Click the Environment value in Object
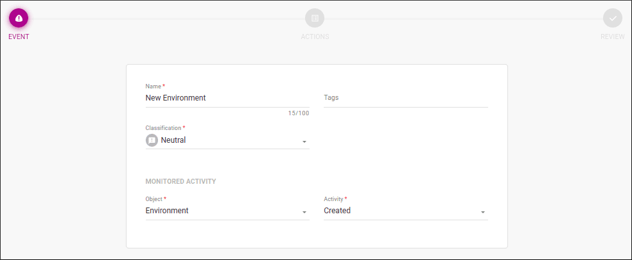Image resolution: width=632 pixels, height=260 pixels. [167, 211]
